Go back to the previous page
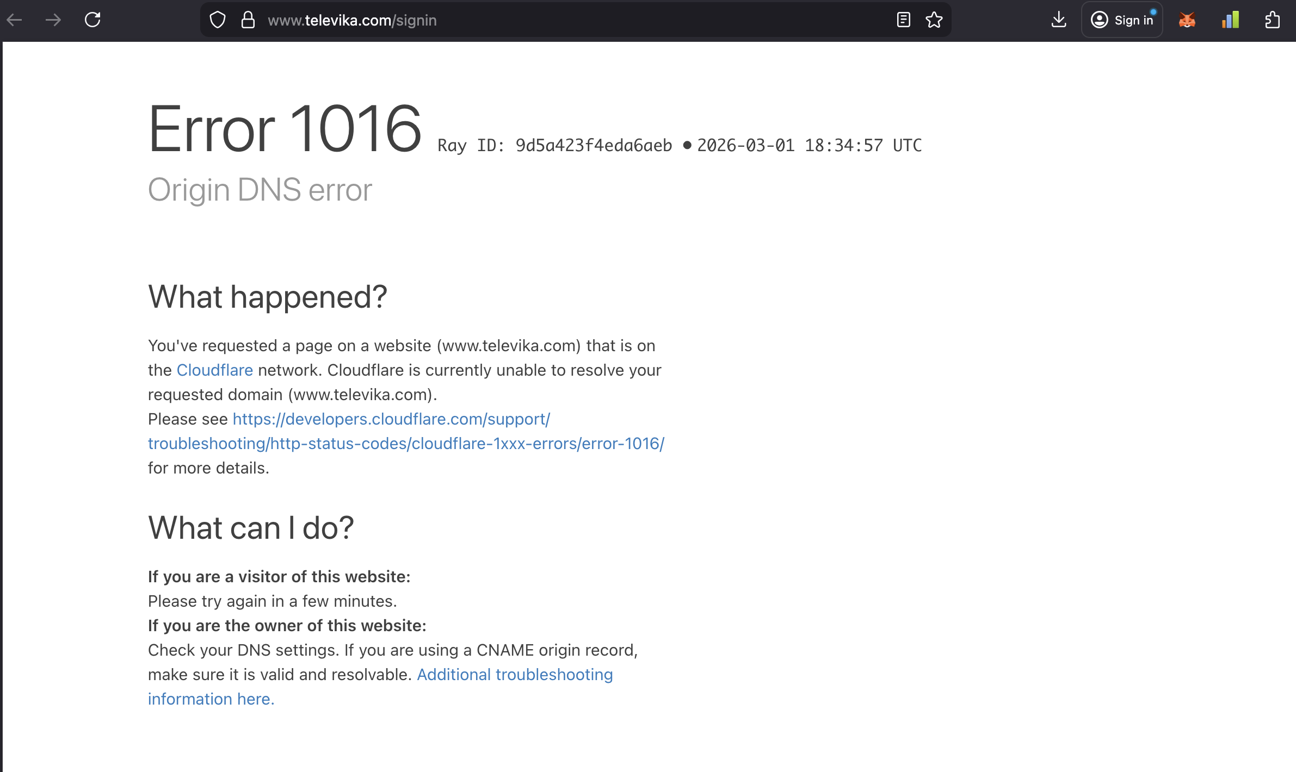The width and height of the screenshot is (1296, 772). tap(15, 20)
